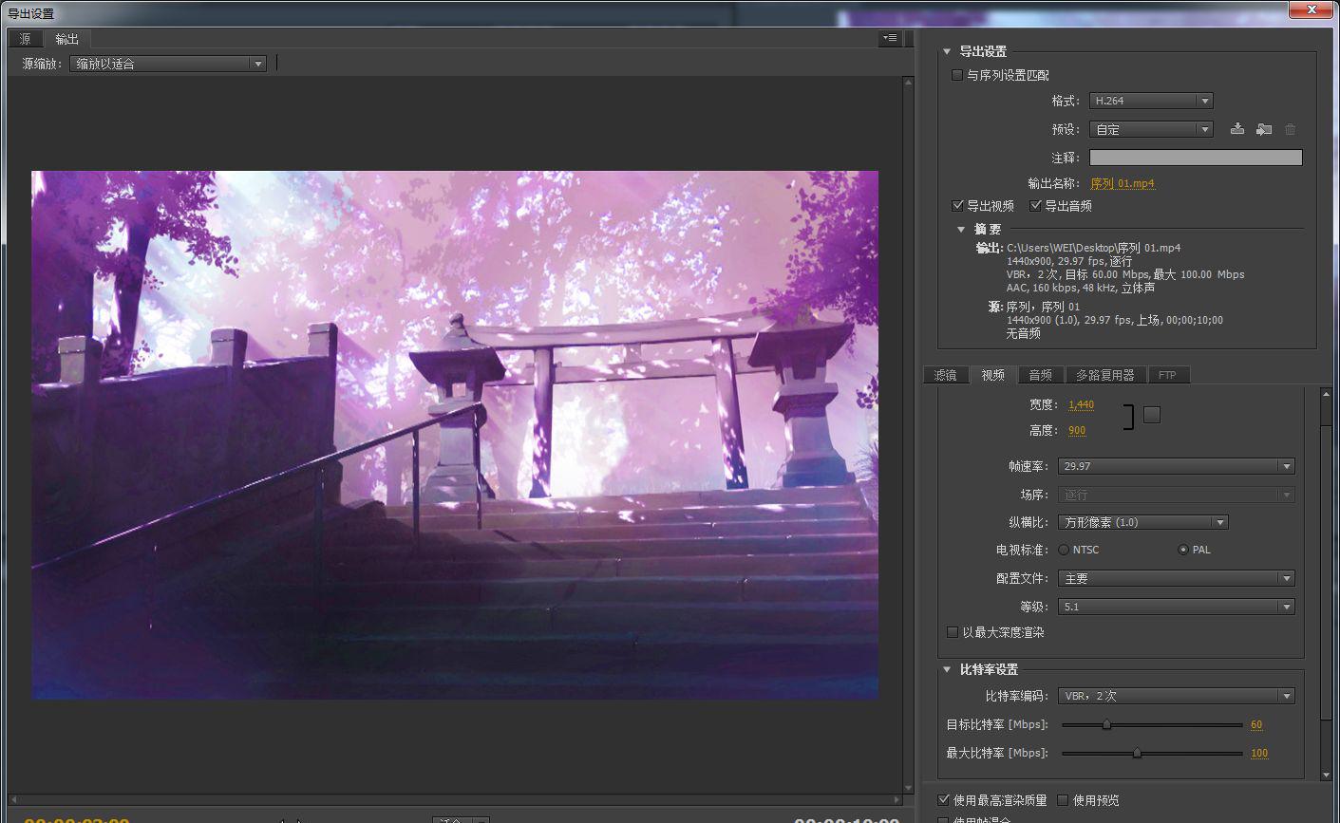
Task: Open the 视频 tab
Action: 993,375
